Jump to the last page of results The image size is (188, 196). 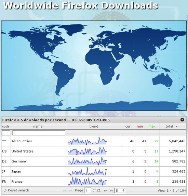point(111,191)
